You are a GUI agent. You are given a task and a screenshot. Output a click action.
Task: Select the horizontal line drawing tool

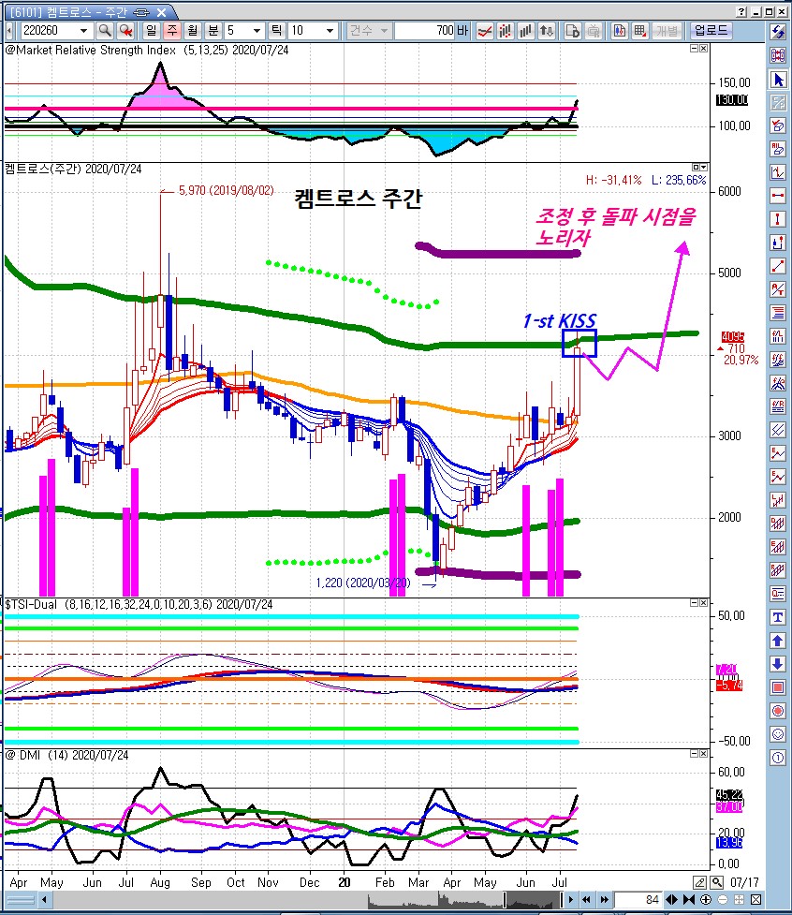[x=778, y=196]
